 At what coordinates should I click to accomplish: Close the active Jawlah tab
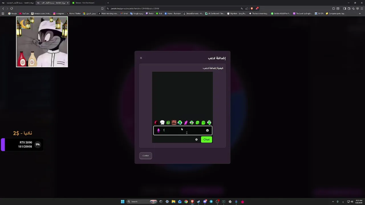[x=68, y=3]
